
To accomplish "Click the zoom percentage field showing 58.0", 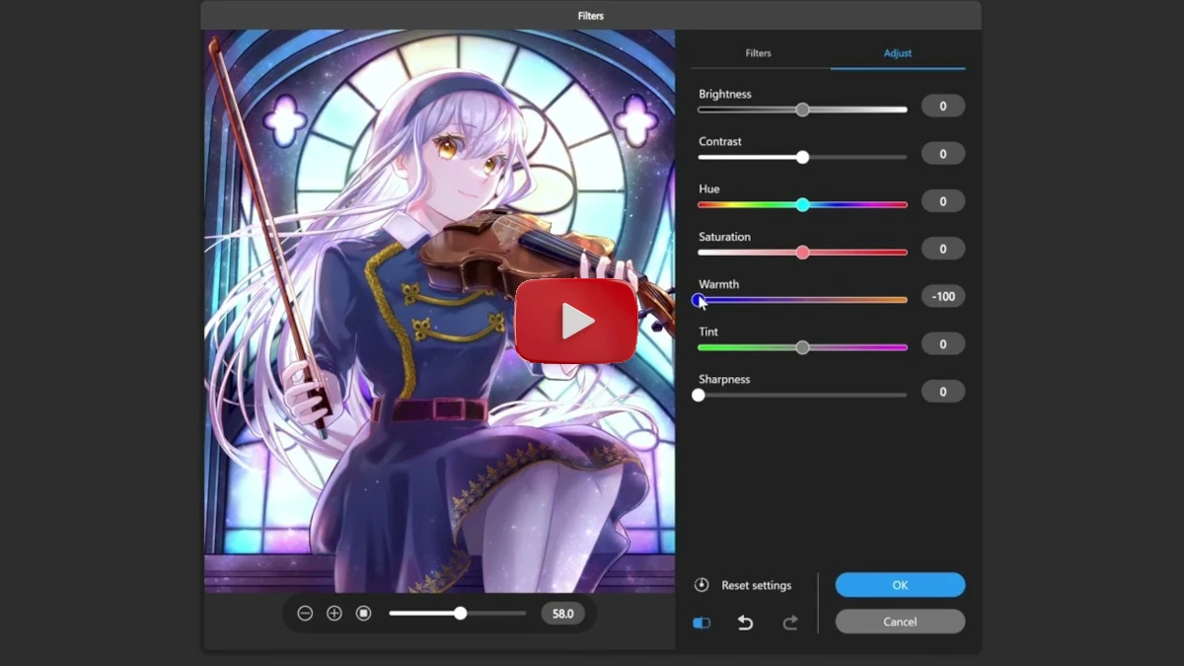I will (x=562, y=614).
